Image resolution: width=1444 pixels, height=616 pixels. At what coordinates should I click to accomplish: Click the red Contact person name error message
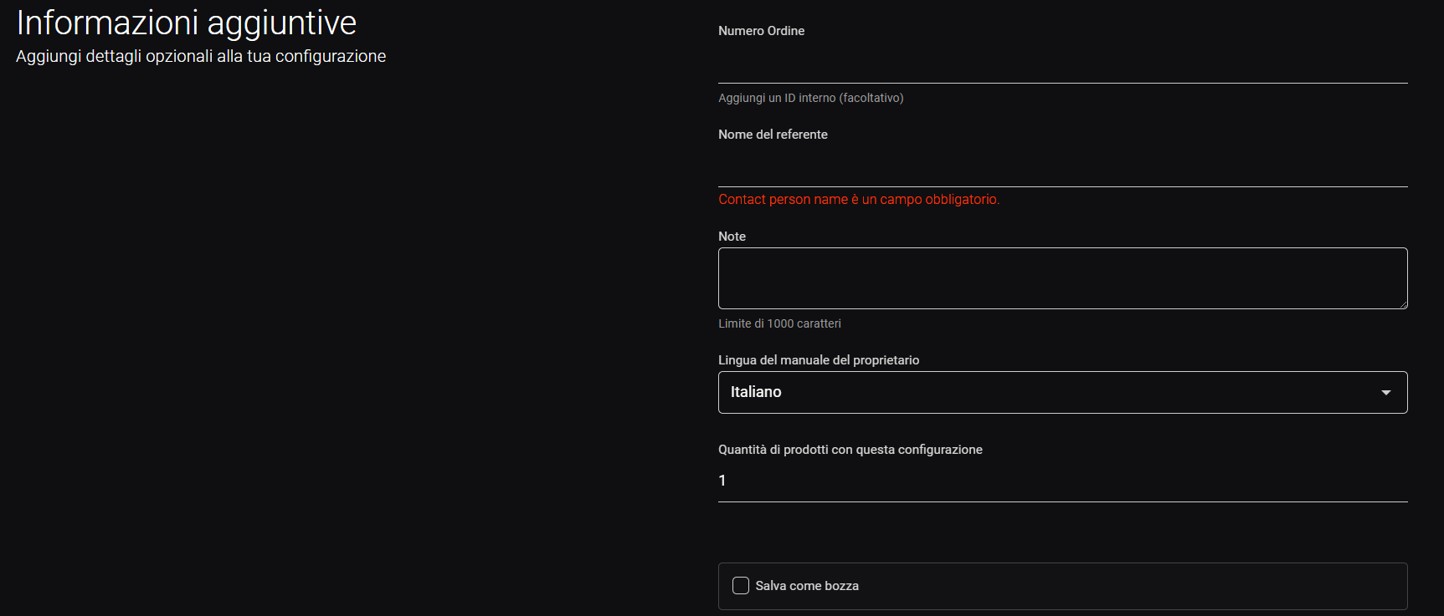[859, 199]
